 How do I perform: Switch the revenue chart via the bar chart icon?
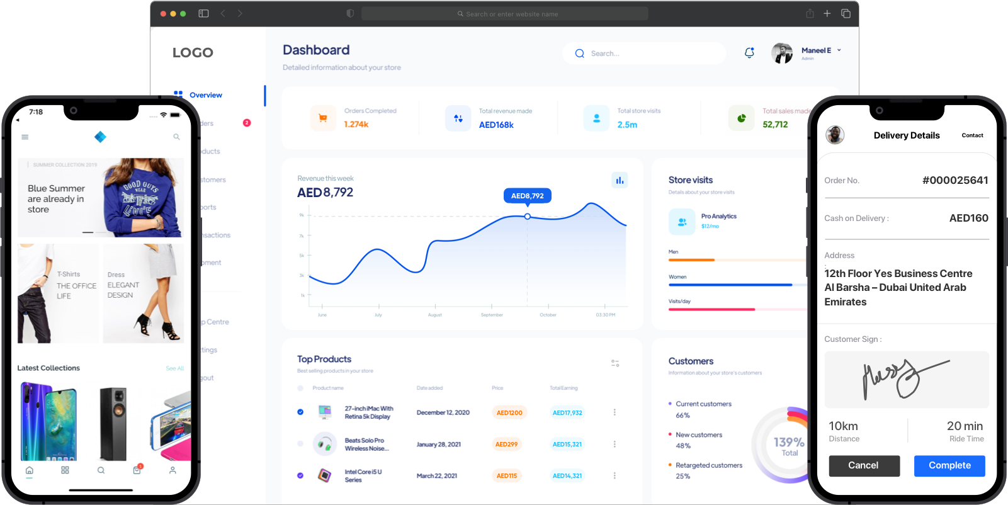pos(620,181)
